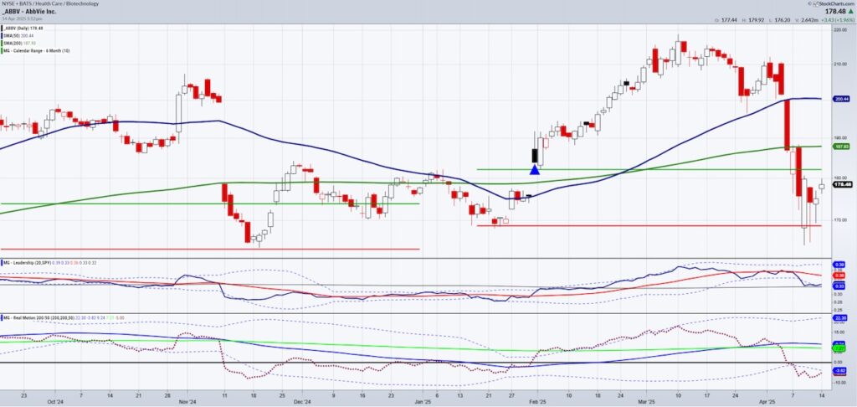The height and width of the screenshot is (407, 857).
Task: Click the High value 179.92
Action: tap(755, 20)
